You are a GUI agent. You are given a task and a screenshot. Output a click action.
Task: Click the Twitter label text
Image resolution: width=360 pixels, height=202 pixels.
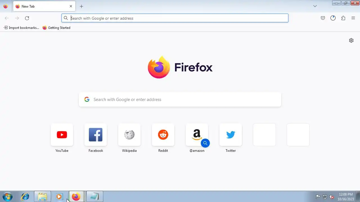231,151
